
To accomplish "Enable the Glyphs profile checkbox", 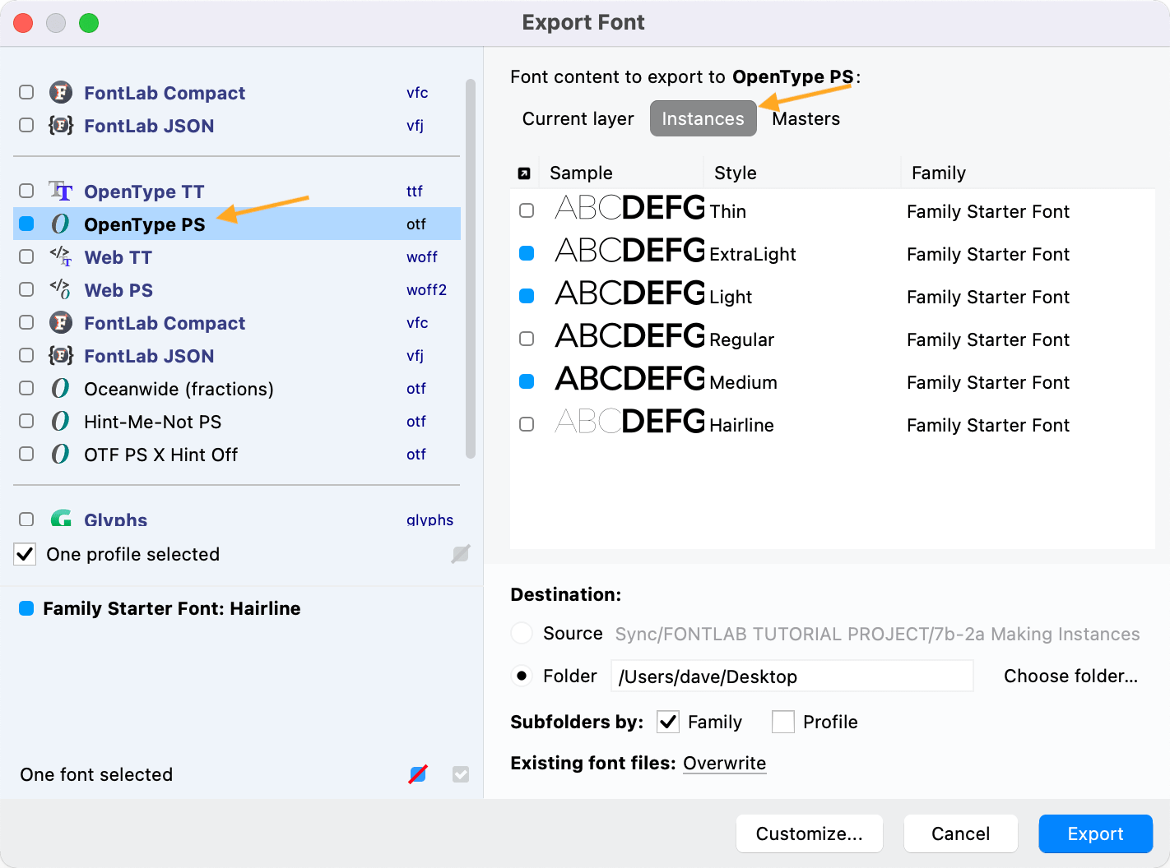I will tap(26, 519).
